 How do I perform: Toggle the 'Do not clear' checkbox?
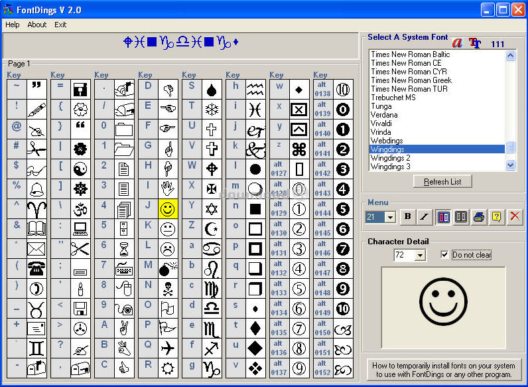click(445, 255)
